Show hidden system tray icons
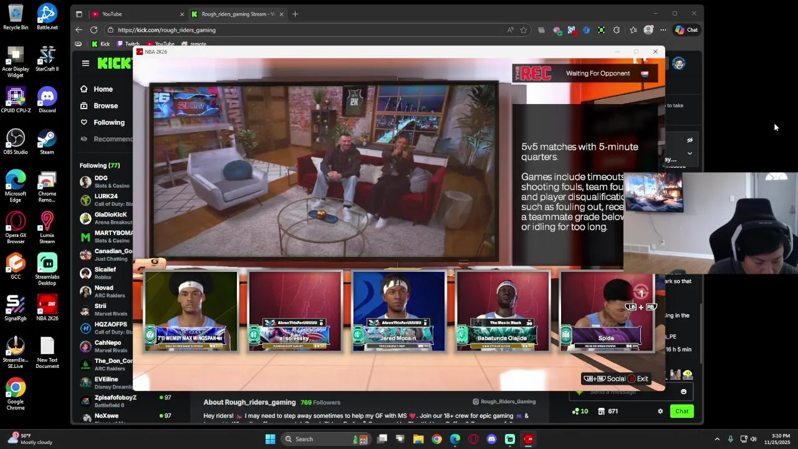 click(717, 439)
